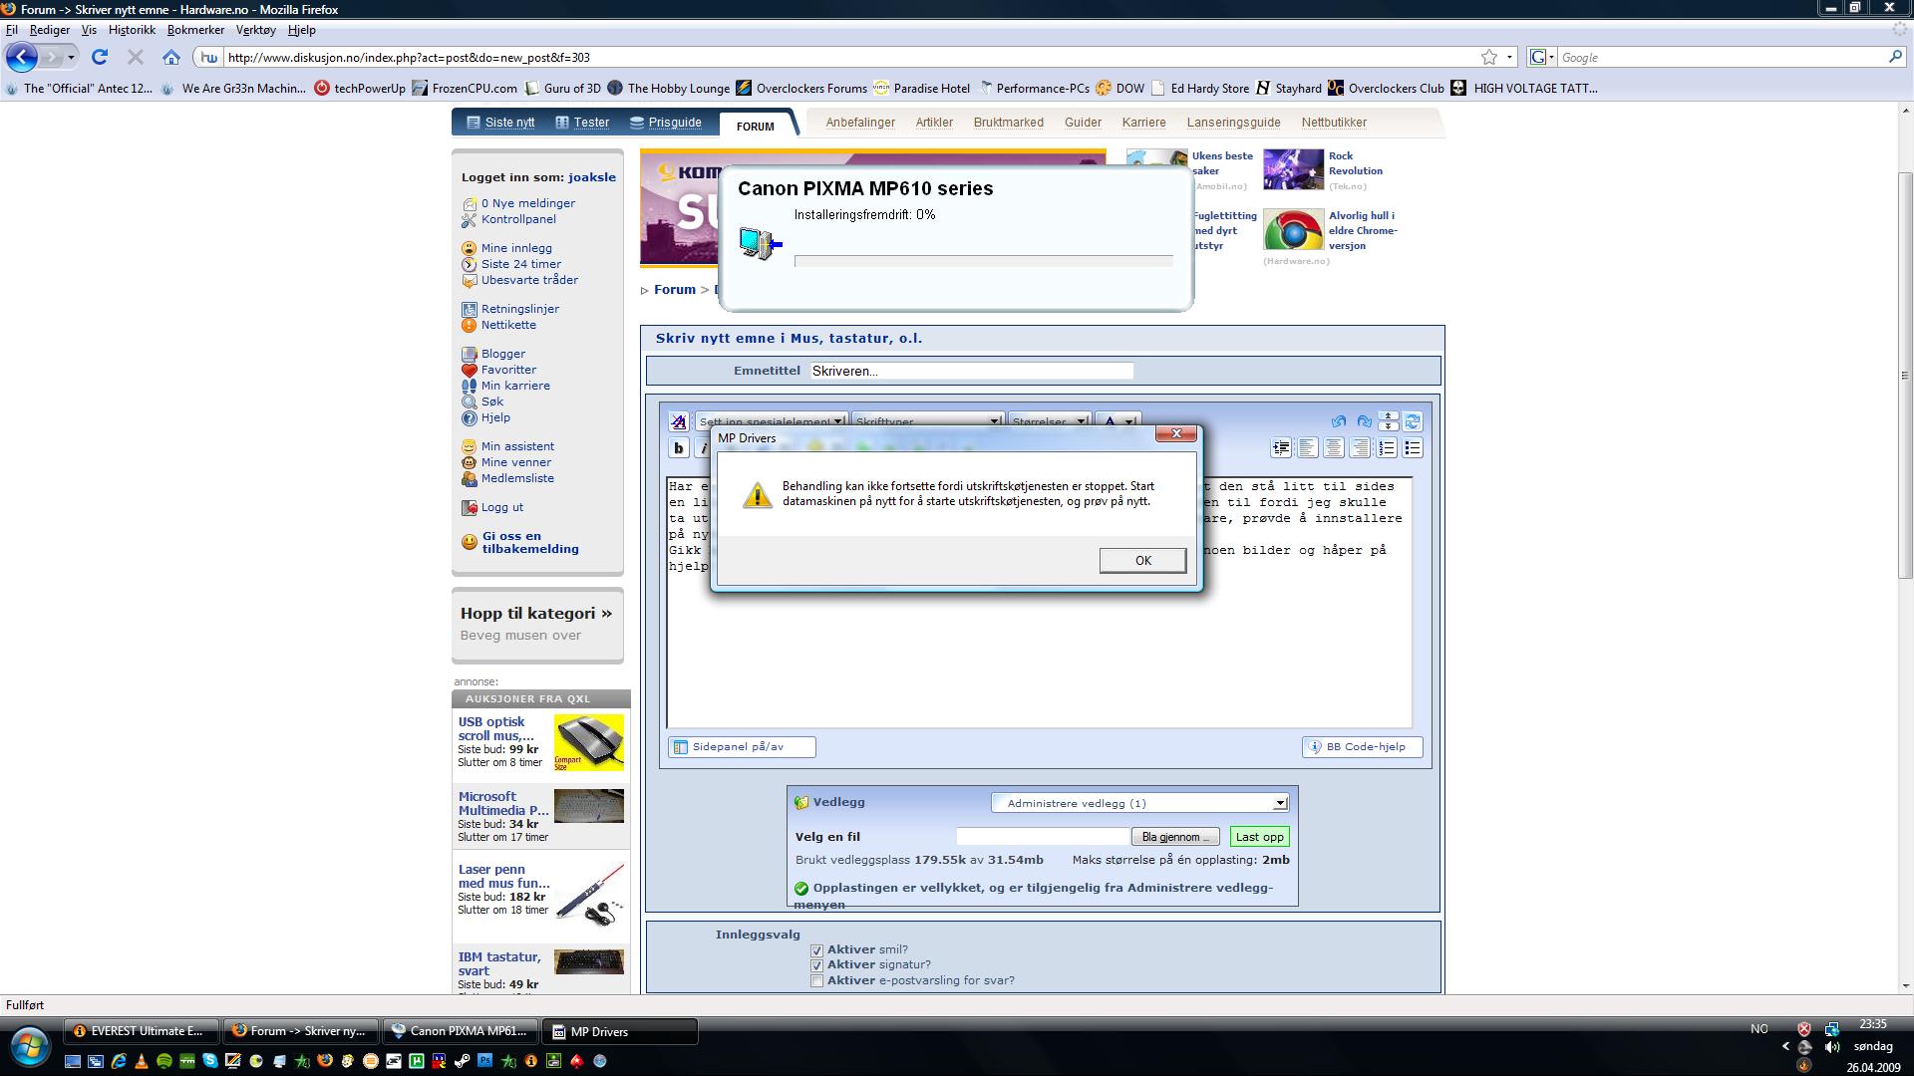The image size is (1914, 1076).
Task: Insert numbered list in editor
Action: coord(1387,448)
